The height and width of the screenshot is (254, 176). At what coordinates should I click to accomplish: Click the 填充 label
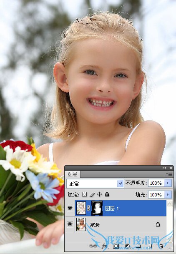(x=141, y=194)
